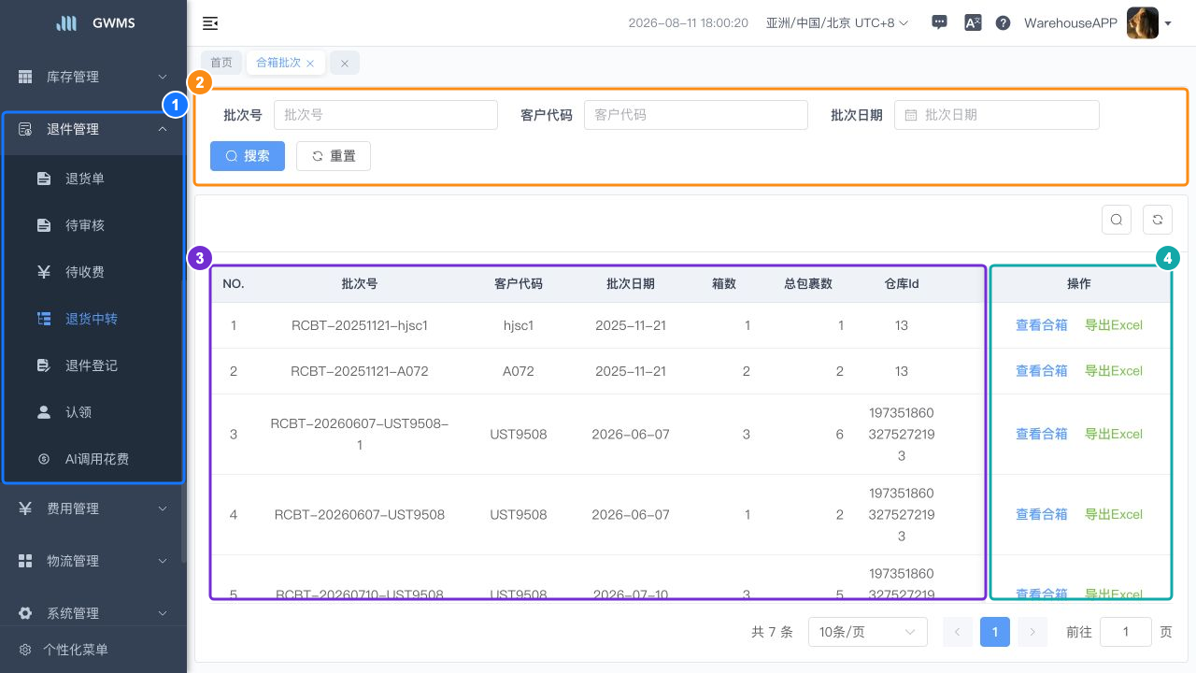Click the user avatar picture

[1143, 23]
